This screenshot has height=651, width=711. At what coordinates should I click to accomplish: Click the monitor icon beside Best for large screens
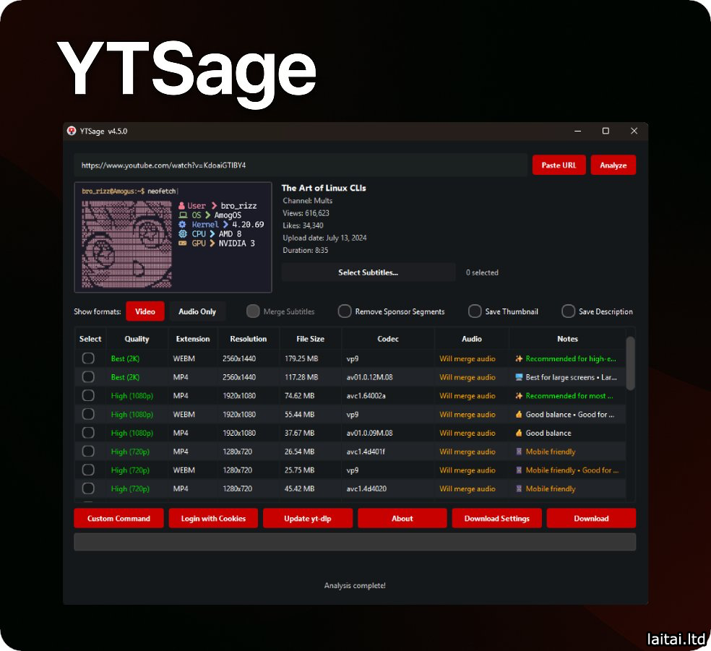tap(519, 377)
